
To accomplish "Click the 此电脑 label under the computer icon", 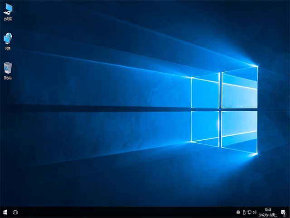I will (8, 19).
